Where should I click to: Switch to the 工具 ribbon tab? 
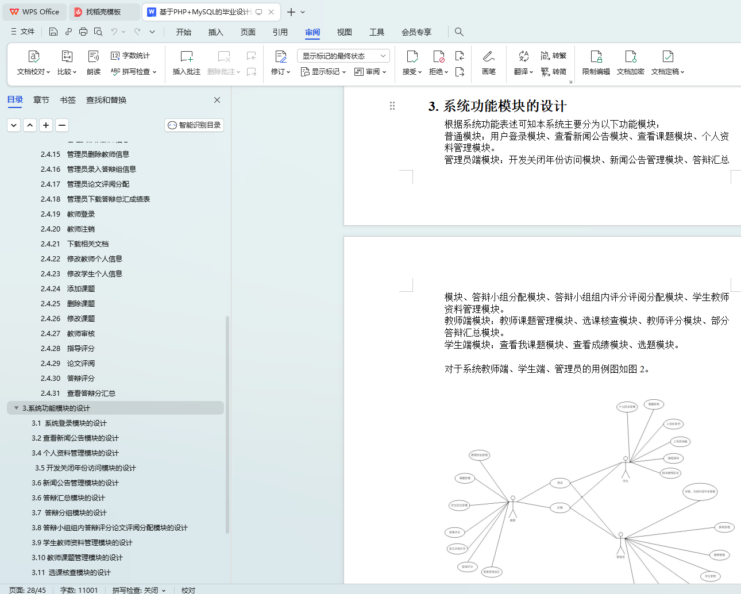[x=377, y=32]
